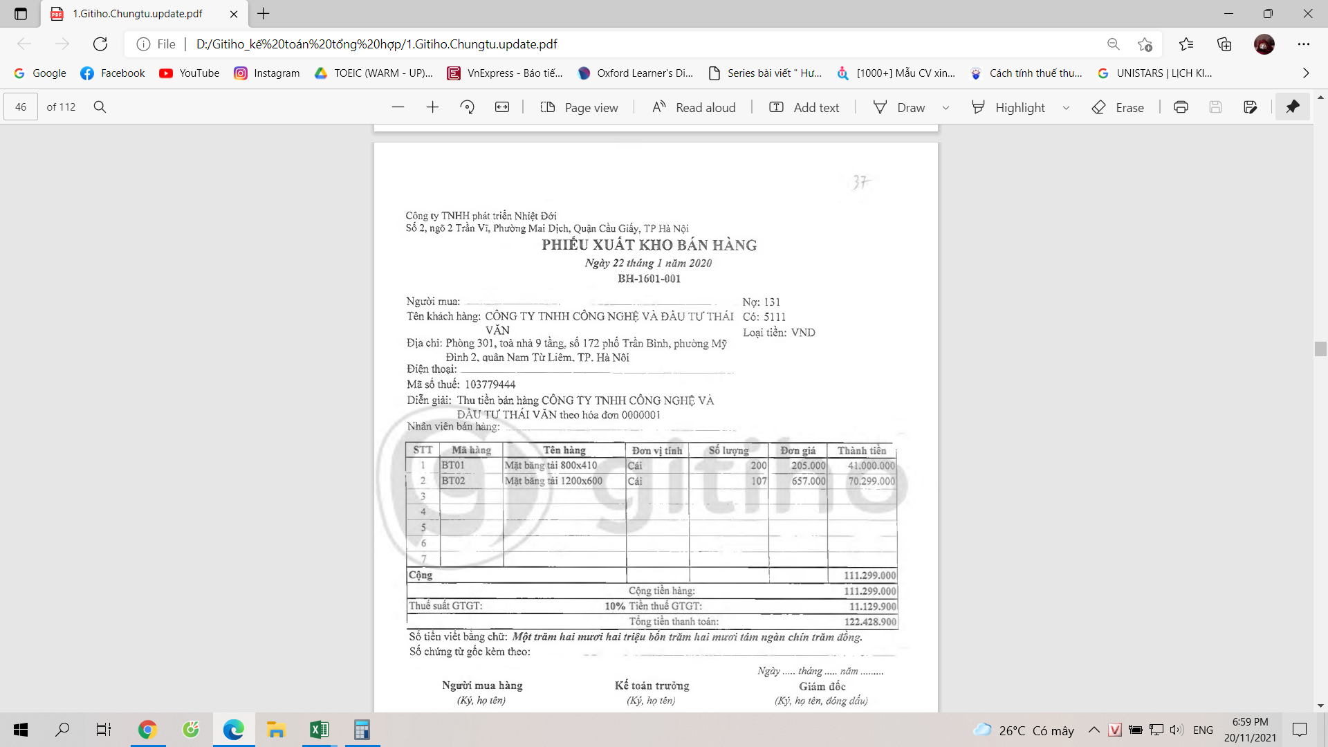The image size is (1328, 747).
Task: Toggle the pin toolbar button
Action: pos(1292,107)
